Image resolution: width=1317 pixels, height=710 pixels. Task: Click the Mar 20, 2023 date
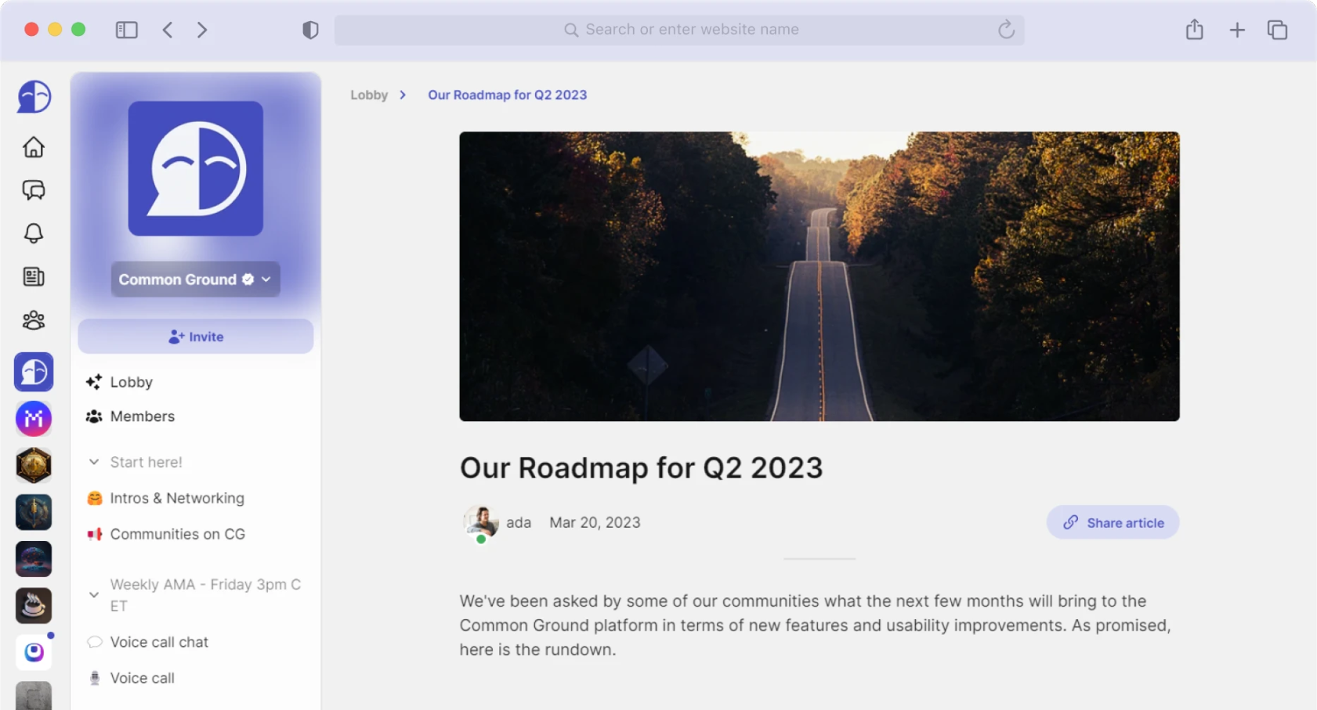tap(595, 522)
